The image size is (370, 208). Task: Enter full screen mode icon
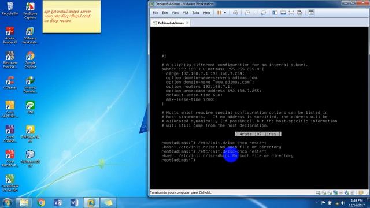[291, 13]
